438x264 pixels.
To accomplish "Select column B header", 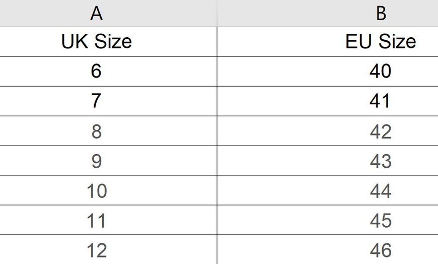I will point(381,14).
